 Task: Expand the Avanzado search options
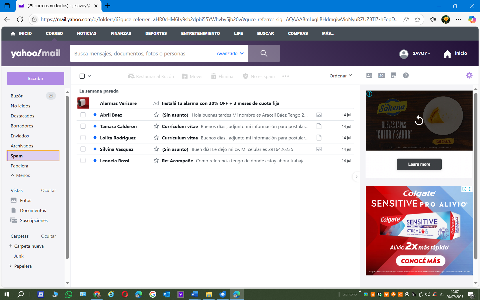(x=230, y=53)
